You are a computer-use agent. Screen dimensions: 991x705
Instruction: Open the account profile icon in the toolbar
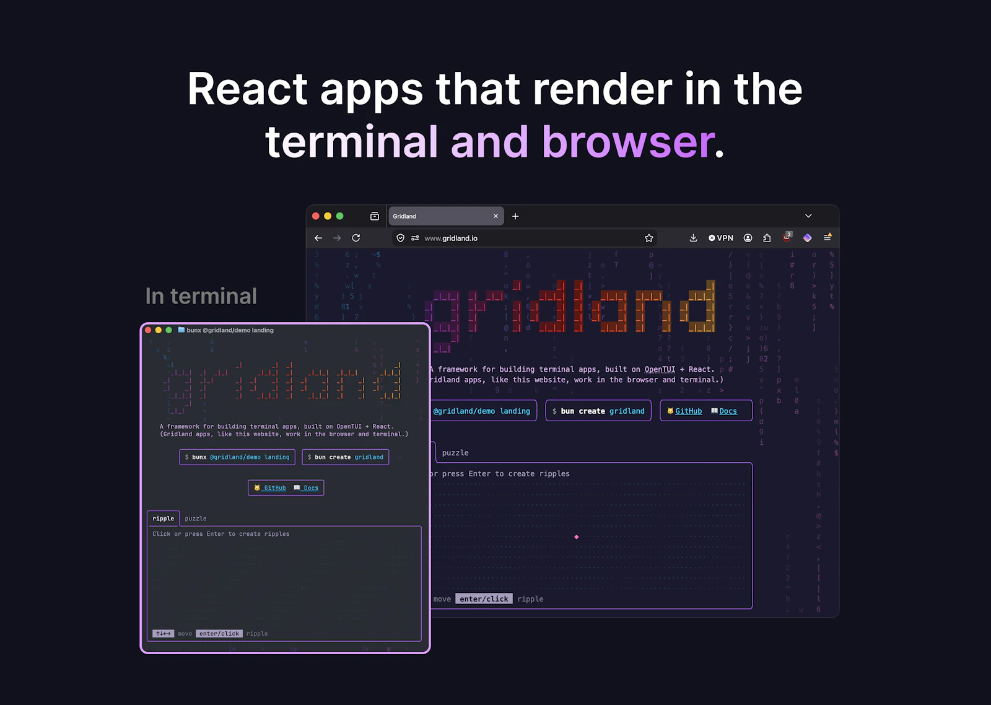(748, 237)
